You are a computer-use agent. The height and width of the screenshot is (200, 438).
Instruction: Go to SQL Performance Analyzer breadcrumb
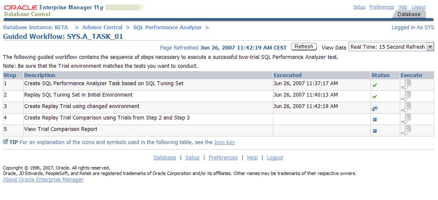coord(167,27)
